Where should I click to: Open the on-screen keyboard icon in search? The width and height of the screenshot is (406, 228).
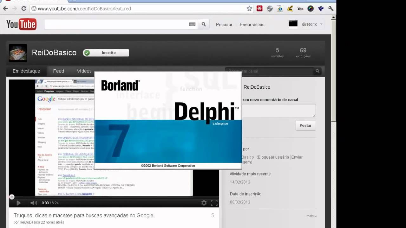coord(192,24)
